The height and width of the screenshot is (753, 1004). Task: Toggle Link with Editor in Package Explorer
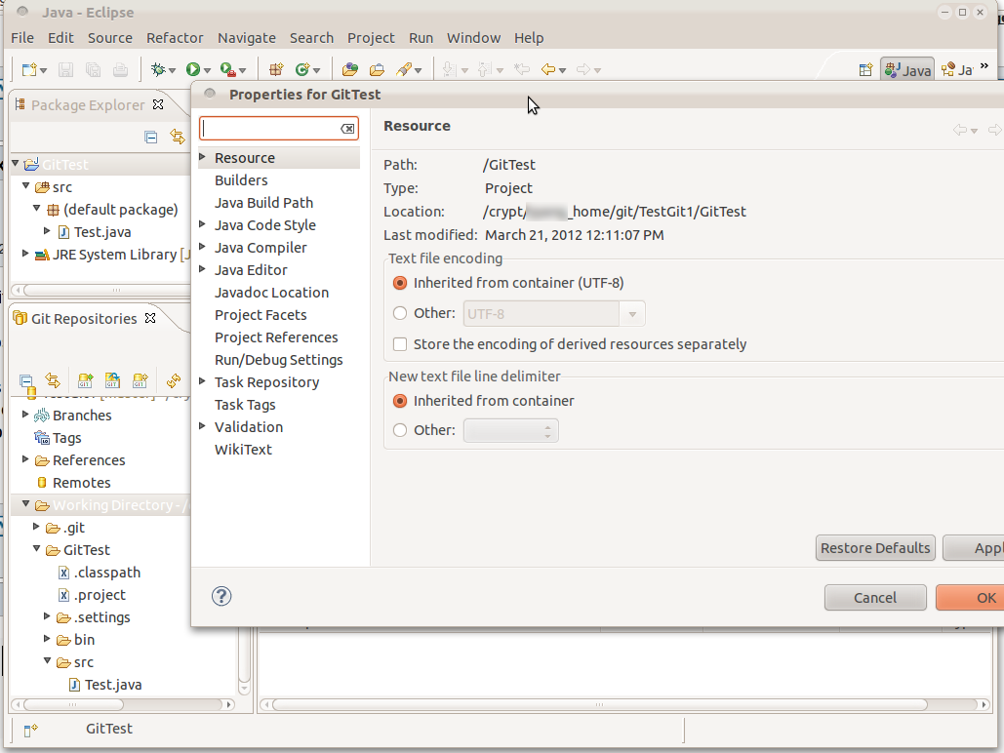pos(178,137)
